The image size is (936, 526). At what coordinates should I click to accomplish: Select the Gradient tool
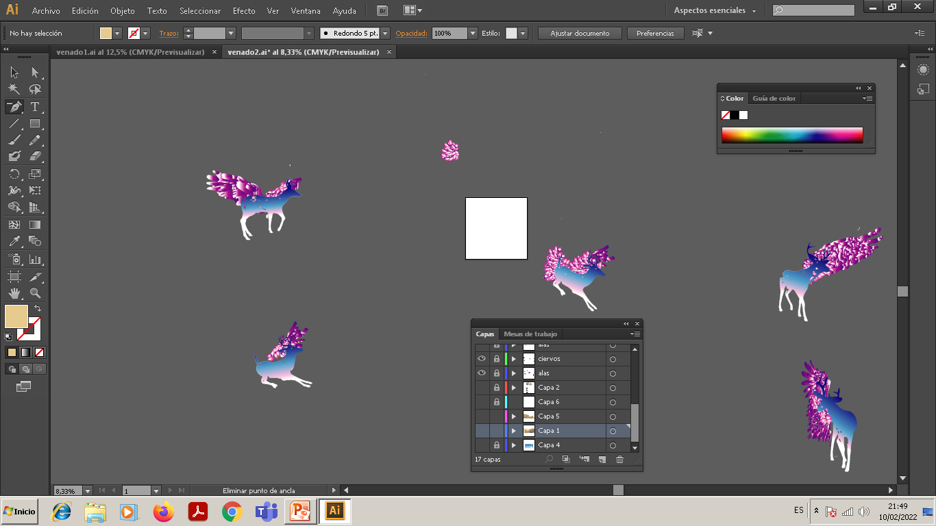point(35,225)
